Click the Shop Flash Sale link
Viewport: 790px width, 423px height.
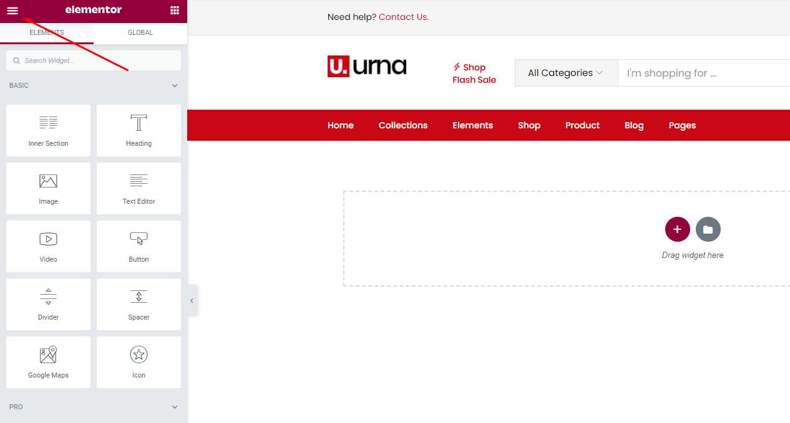pyautogui.click(x=474, y=74)
